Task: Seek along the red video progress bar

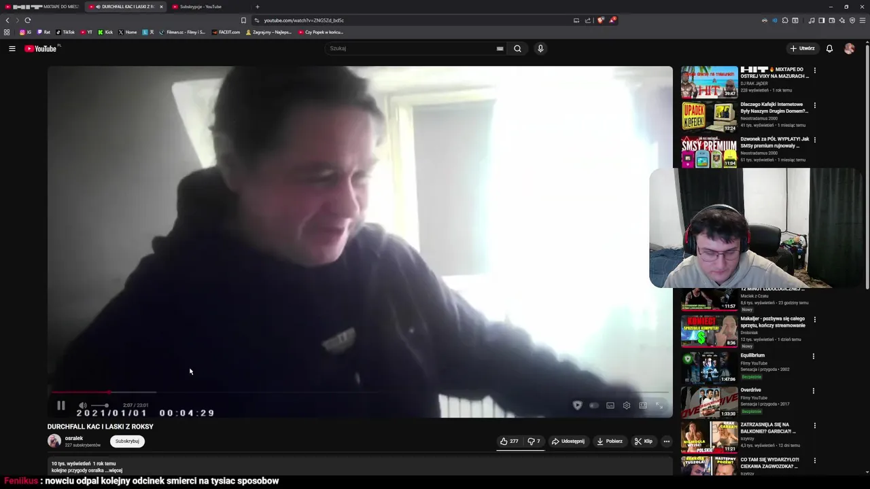Action: click(x=360, y=392)
